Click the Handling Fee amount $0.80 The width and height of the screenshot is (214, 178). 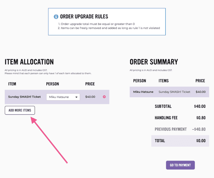[201, 118]
